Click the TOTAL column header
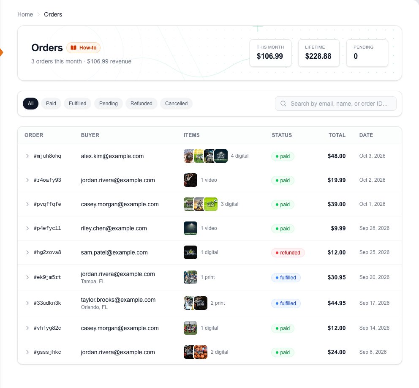 [337, 135]
